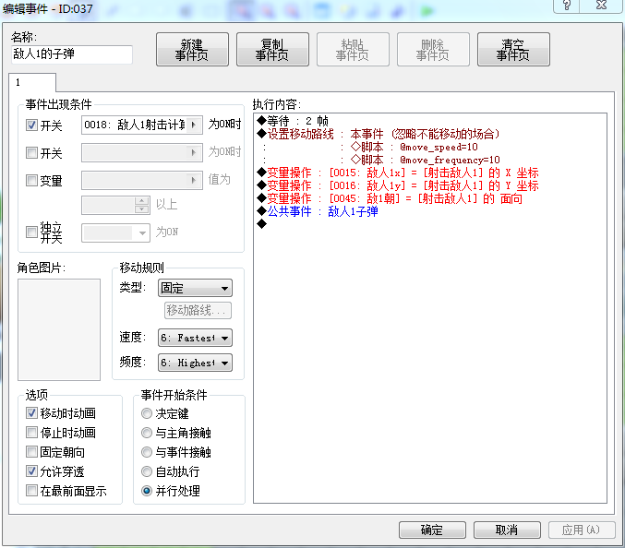Open the 速度 dropdown 6: Fastest
This screenshot has width=625, height=548.
(195, 338)
